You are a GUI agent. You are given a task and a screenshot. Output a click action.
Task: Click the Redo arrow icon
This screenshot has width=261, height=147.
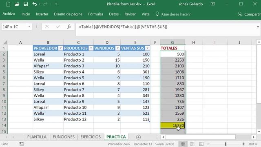pos(45,4)
